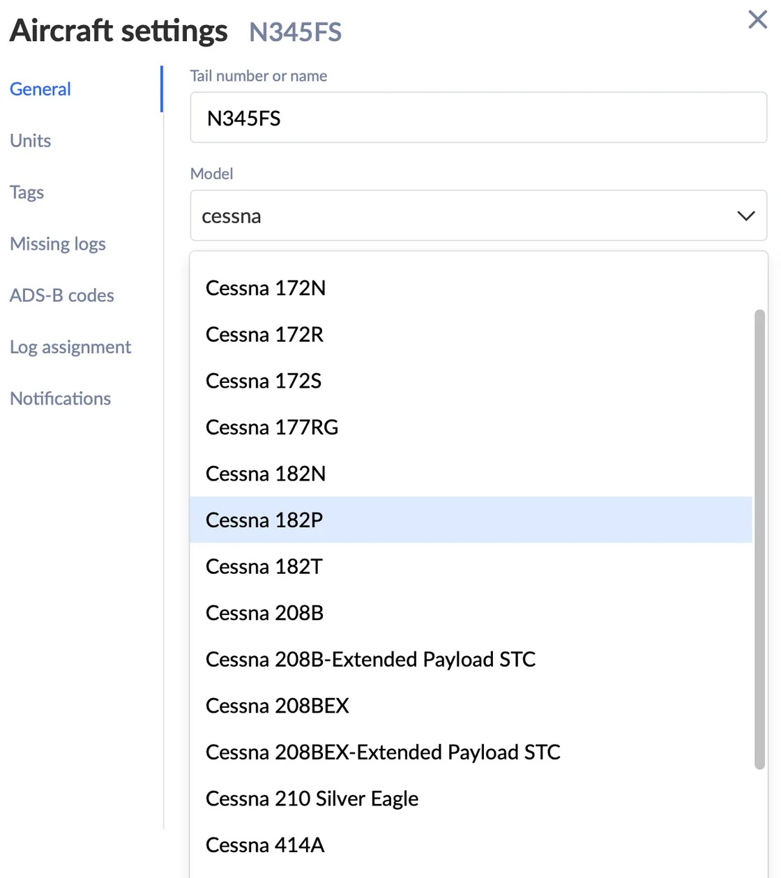Select Cessna 172R model
Viewport: 781px width, 878px height.
tap(471, 335)
